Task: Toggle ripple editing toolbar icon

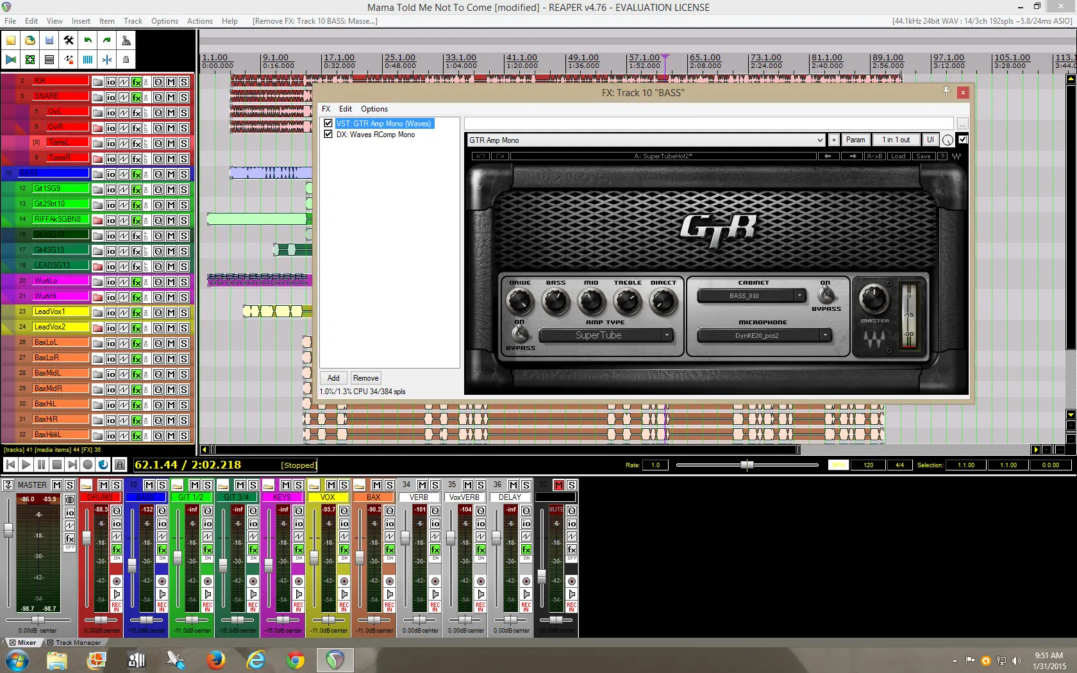Action: point(49,60)
